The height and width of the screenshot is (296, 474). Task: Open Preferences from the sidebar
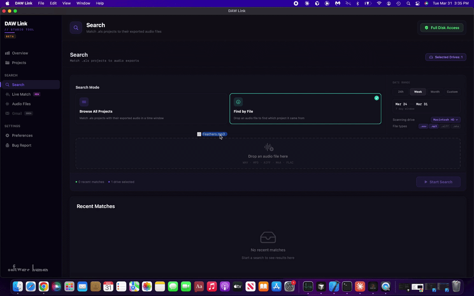(22, 135)
